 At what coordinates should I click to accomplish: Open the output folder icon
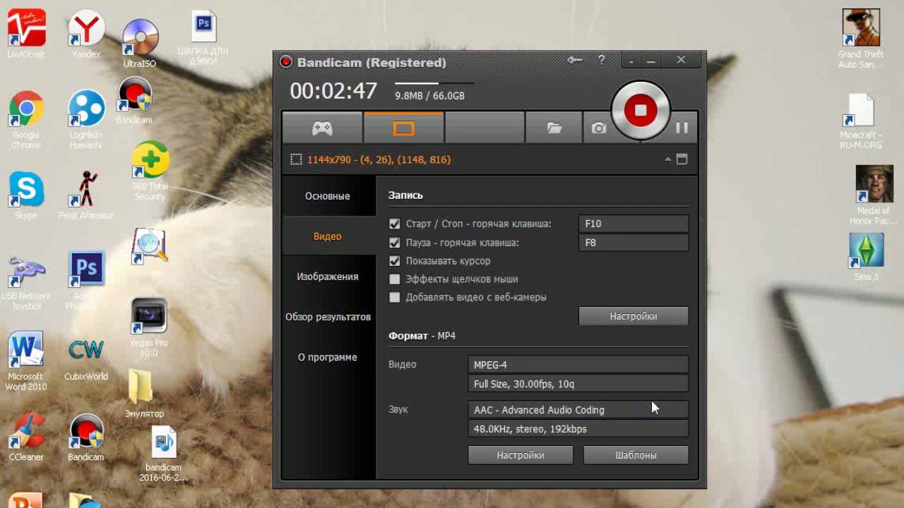[x=554, y=128]
